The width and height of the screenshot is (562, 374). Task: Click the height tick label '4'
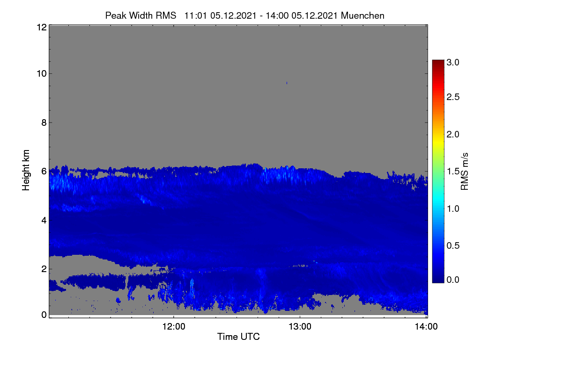click(x=43, y=220)
